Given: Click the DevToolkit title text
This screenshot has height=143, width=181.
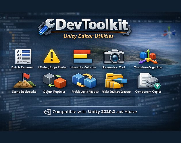Looking at the screenshot, I should [92, 25].
